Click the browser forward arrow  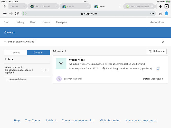(x=11, y=14)
